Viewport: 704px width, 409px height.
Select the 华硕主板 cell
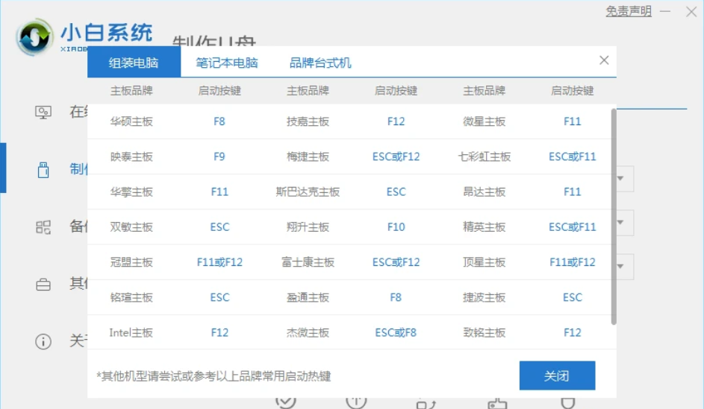131,121
